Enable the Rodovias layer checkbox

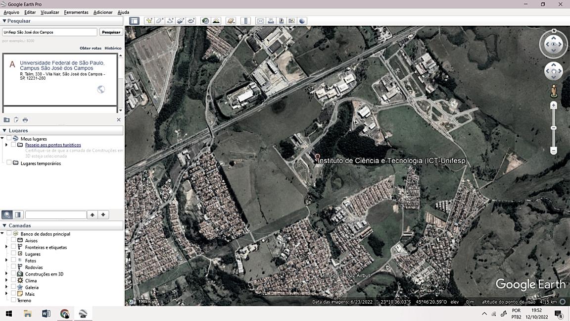(x=13, y=267)
